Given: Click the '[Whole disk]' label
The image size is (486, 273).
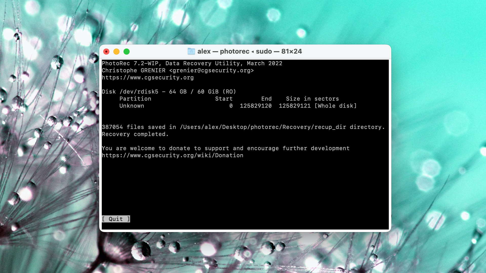Looking at the screenshot, I should point(335,106).
